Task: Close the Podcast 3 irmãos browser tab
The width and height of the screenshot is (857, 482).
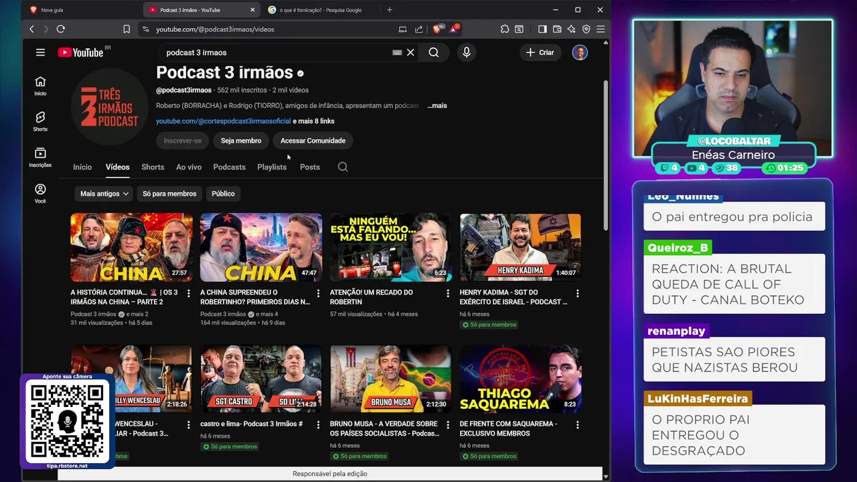Action: pos(252,10)
